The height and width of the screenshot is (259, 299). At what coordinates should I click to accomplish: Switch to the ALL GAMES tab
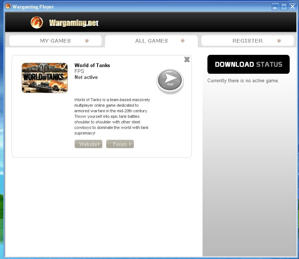[151, 41]
